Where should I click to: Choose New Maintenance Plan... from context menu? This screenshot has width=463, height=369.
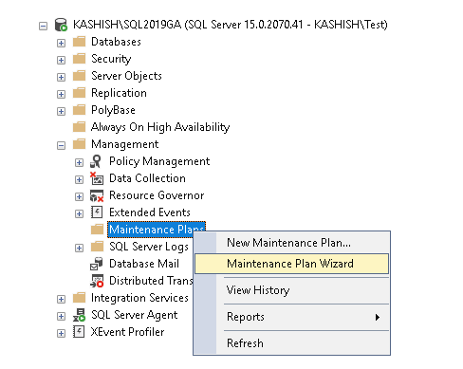pyautogui.click(x=291, y=243)
